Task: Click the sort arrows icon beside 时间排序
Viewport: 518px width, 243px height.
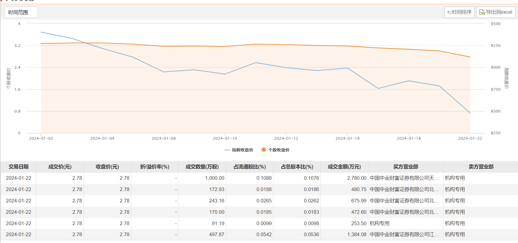Action: pos(449,12)
